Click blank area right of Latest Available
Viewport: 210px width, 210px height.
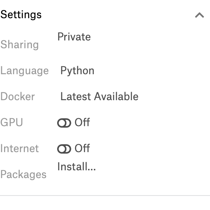173,96
